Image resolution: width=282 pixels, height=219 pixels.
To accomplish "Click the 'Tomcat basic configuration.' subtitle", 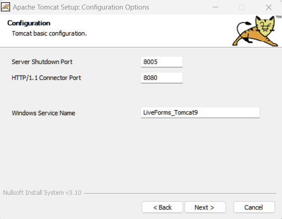I will click(x=49, y=33).
